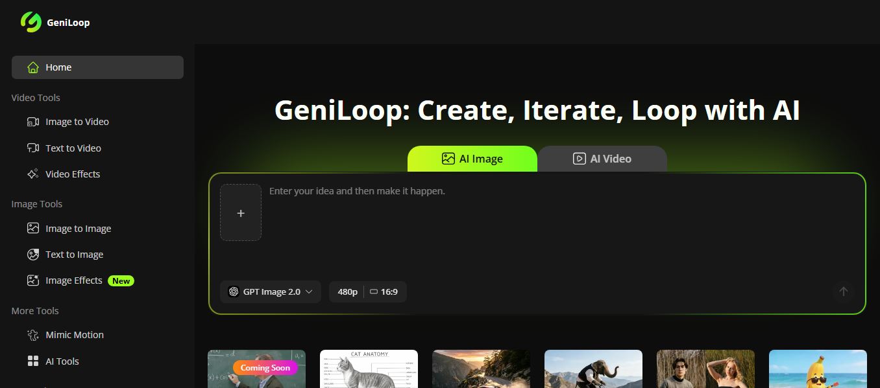Click the Image to Image icon
The image size is (880, 388).
point(32,228)
